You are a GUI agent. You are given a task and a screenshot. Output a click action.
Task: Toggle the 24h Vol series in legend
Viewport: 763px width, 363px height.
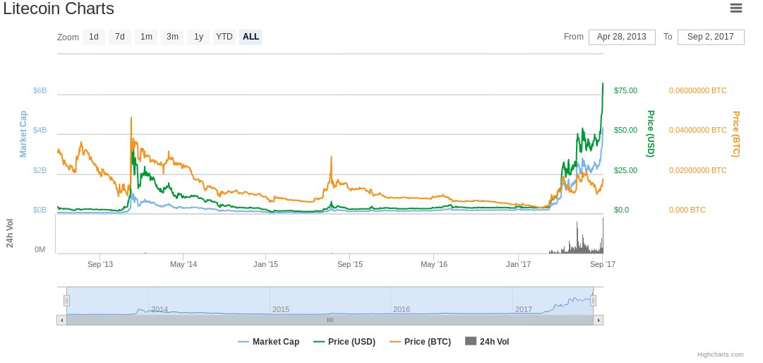point(487,342)
